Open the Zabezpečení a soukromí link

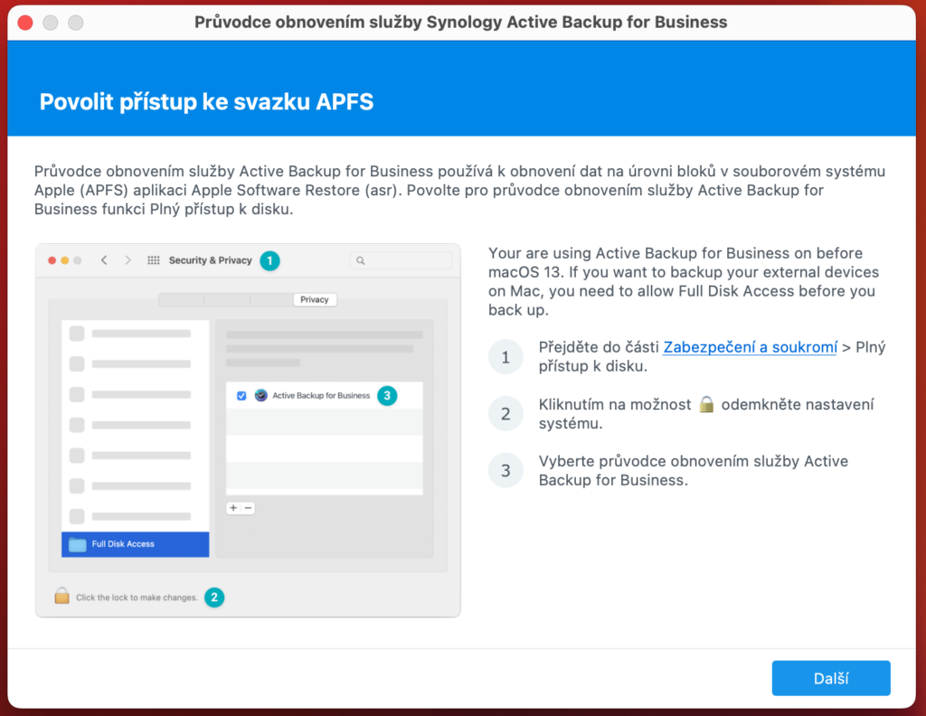(x=750, y=347)
